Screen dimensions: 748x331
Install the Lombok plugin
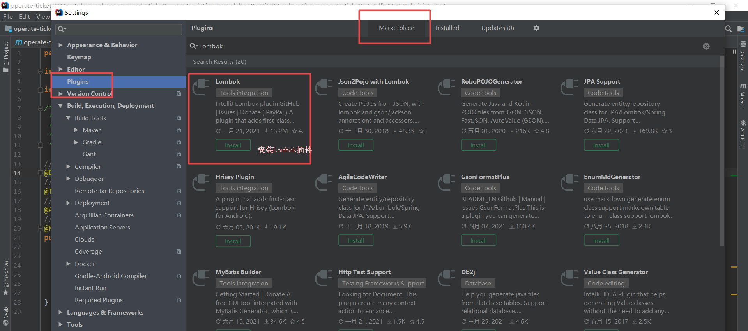(233, 145)
